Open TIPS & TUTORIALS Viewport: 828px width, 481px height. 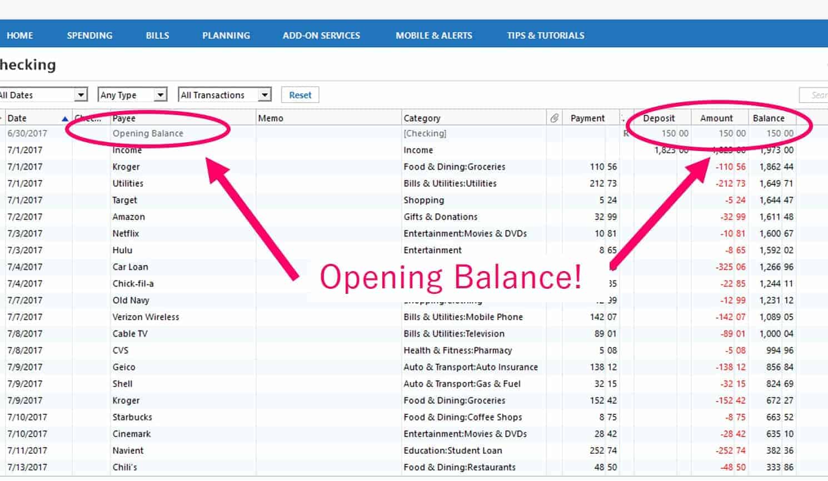coord(545,35)
